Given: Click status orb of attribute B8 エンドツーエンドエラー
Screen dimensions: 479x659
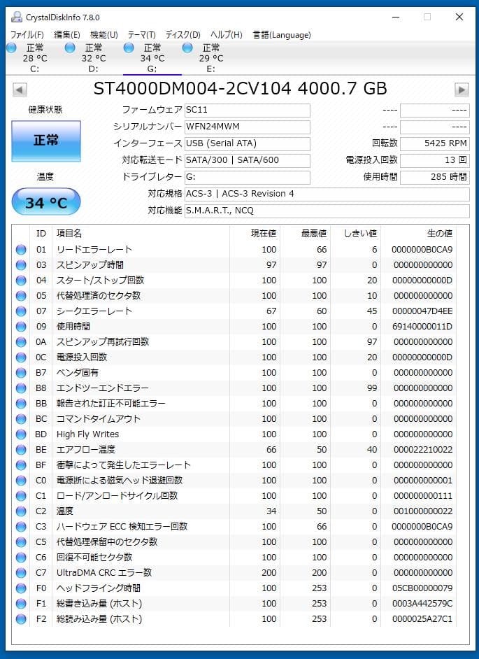Looking at the screenshot, I should click(21, 388).
